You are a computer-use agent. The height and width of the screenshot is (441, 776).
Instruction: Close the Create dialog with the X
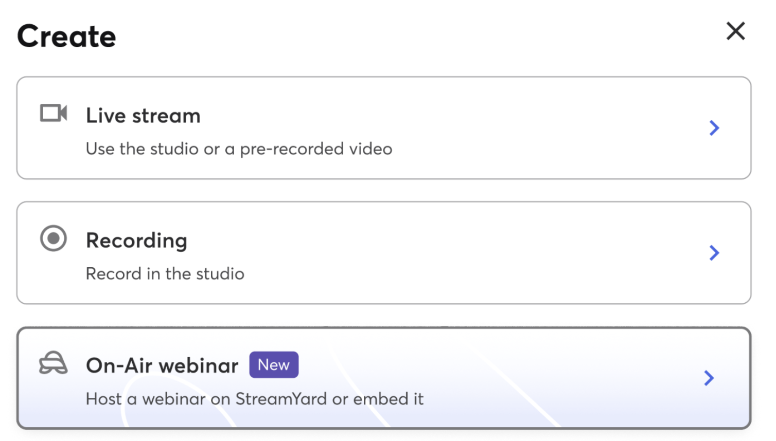pos(735,31)
